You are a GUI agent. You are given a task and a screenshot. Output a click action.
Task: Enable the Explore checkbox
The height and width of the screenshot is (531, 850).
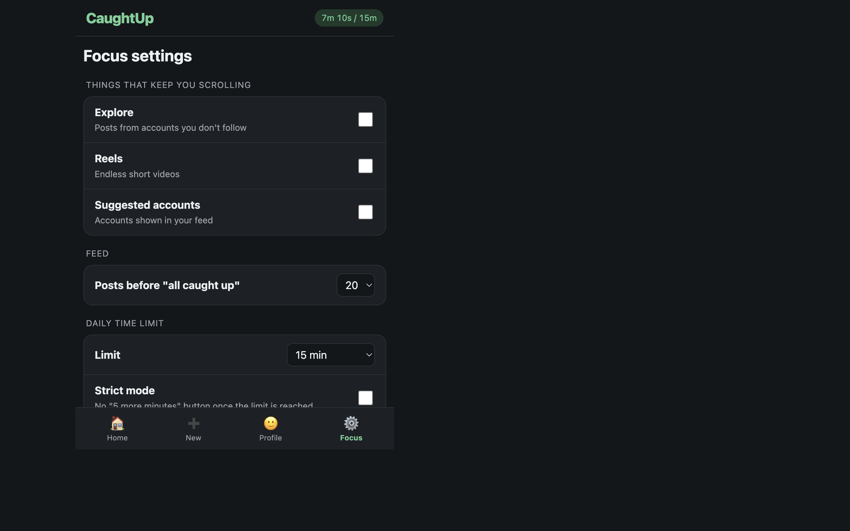(x=365, y=119)
